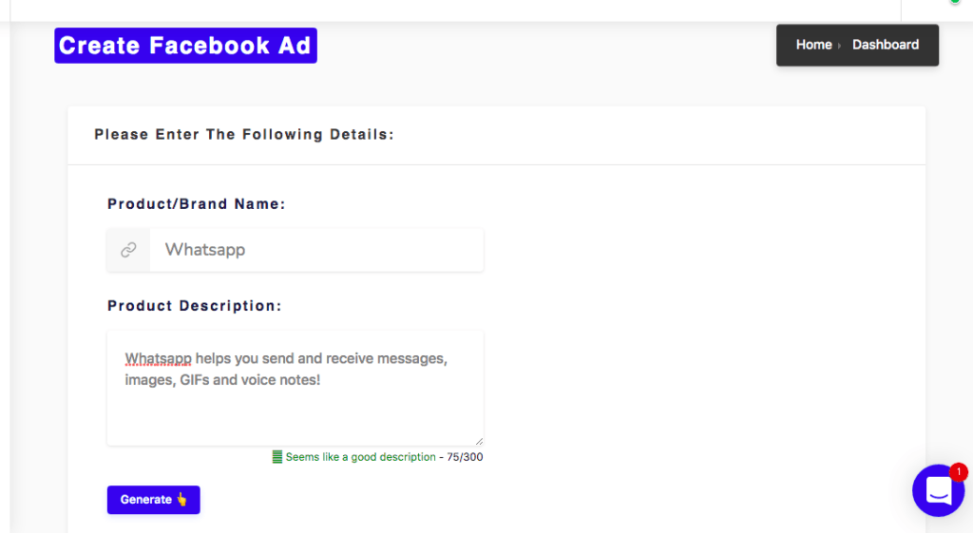Click the green status dot at top right

[955, 2]
